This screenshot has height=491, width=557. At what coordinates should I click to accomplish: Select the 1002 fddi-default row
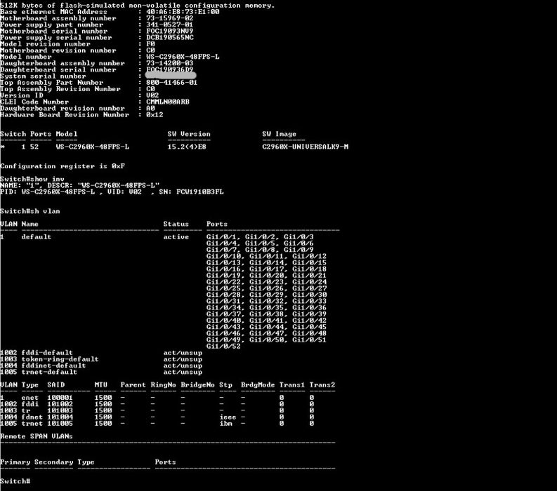tap(101, 353)
